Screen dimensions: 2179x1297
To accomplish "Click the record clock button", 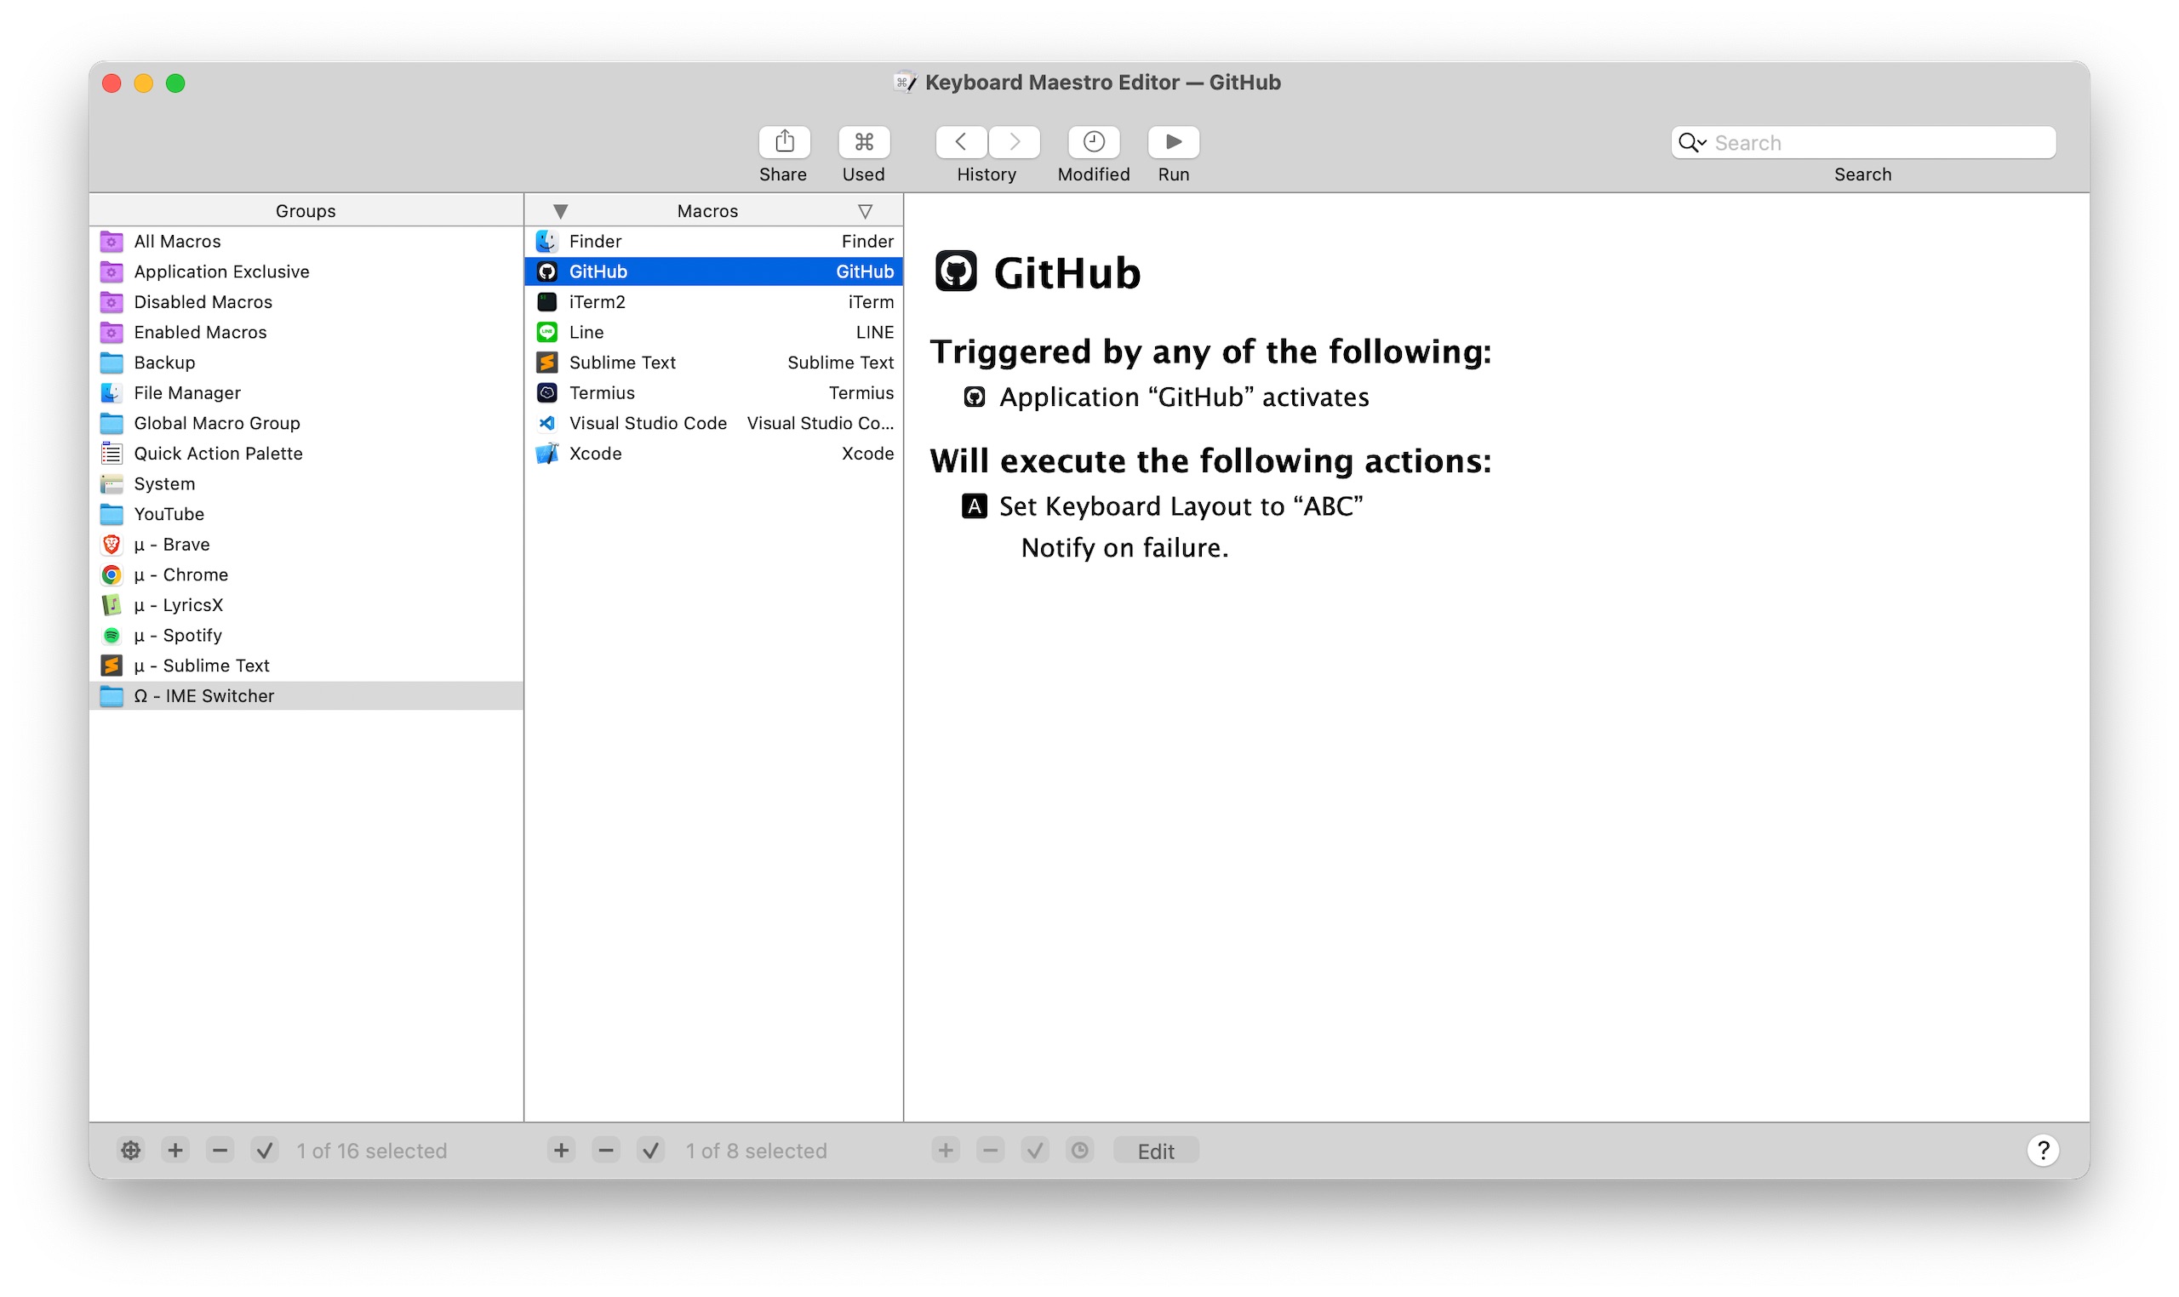I will coord(1079,1150).
